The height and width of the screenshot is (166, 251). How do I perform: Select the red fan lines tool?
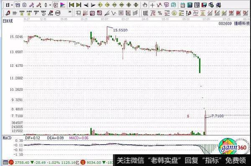tap(85, 13)
